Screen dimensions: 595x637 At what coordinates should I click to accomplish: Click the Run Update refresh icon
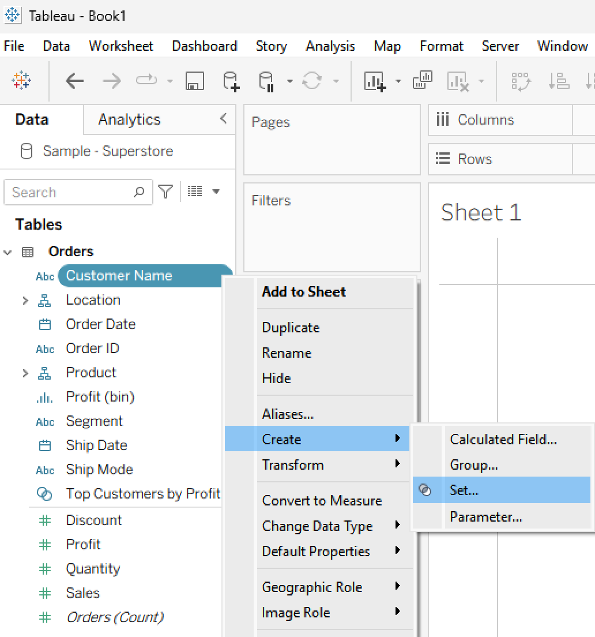(x=312, y=80)
